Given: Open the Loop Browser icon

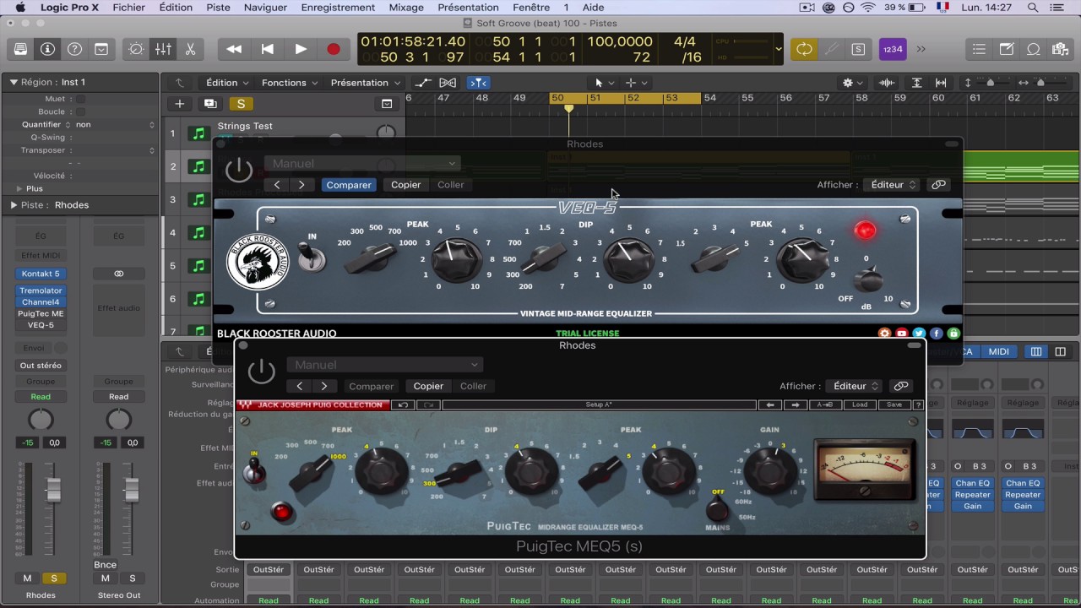Looking at the screenshot, I should pos(1033,49).
